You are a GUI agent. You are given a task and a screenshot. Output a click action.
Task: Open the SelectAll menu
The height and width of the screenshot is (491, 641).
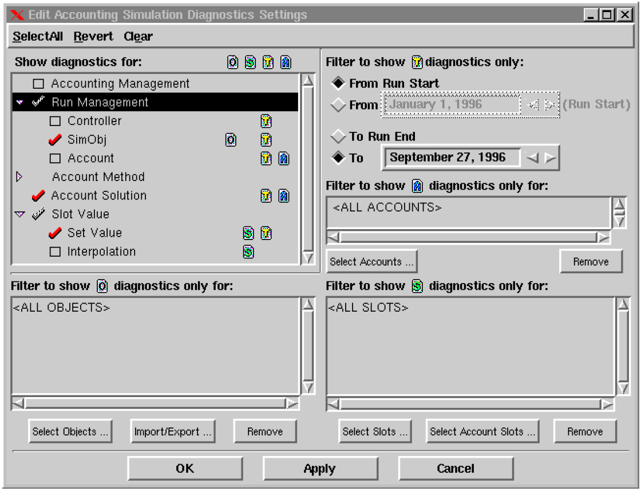pos(38,37)
